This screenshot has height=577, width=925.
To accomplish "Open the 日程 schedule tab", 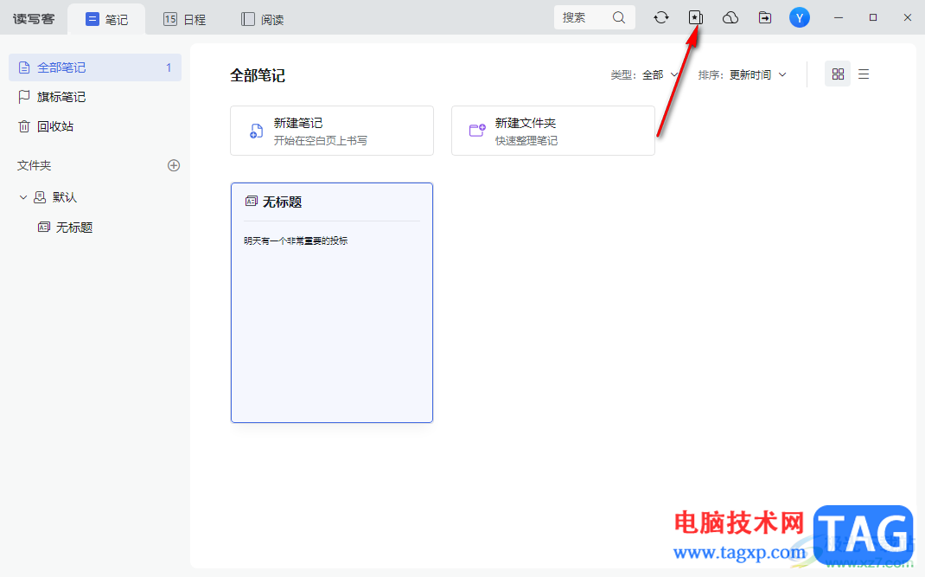I will click(185, 20).
